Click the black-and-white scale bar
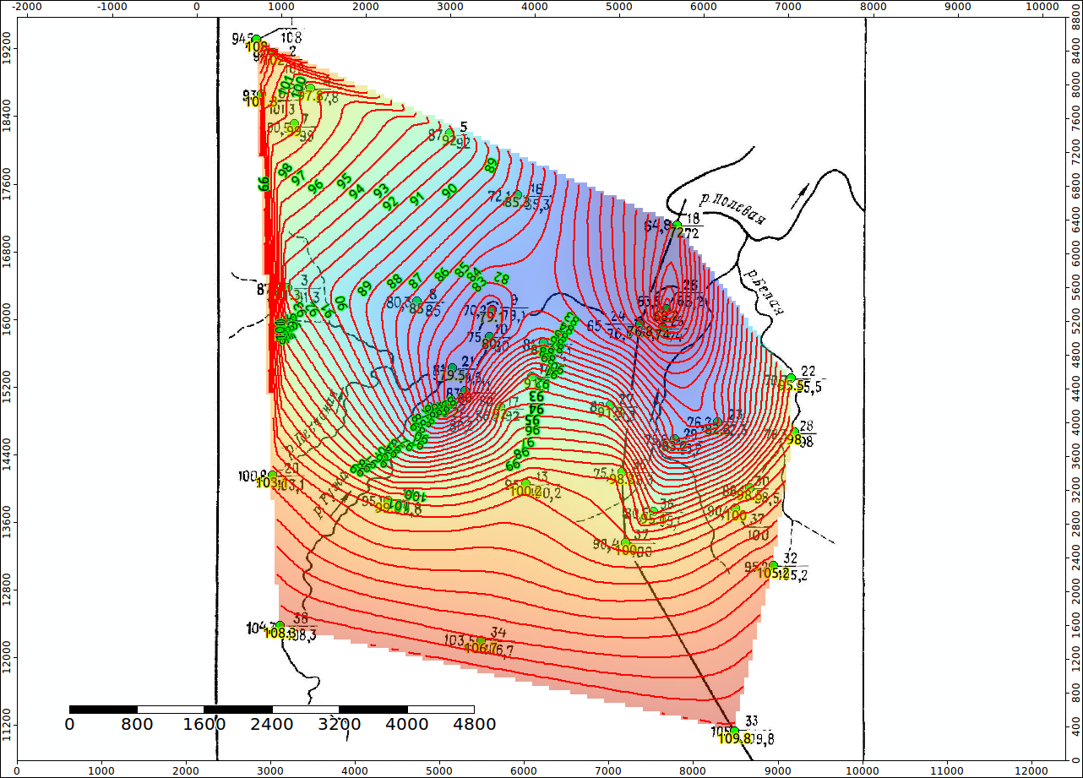1083x778 pixels. 271,709
